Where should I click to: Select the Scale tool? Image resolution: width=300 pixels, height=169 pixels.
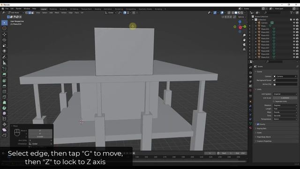(4, 46)
